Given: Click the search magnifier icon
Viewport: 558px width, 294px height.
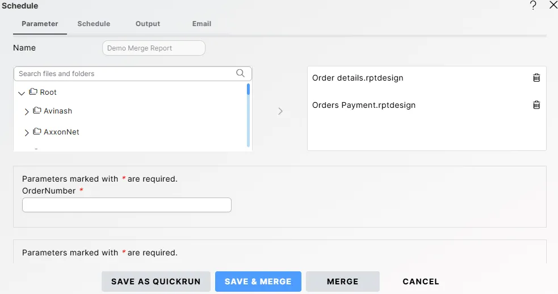Looking at the screenshot, I should coord(240,73).
